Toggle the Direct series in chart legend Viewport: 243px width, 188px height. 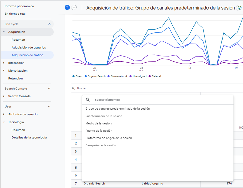coord(78,76)
